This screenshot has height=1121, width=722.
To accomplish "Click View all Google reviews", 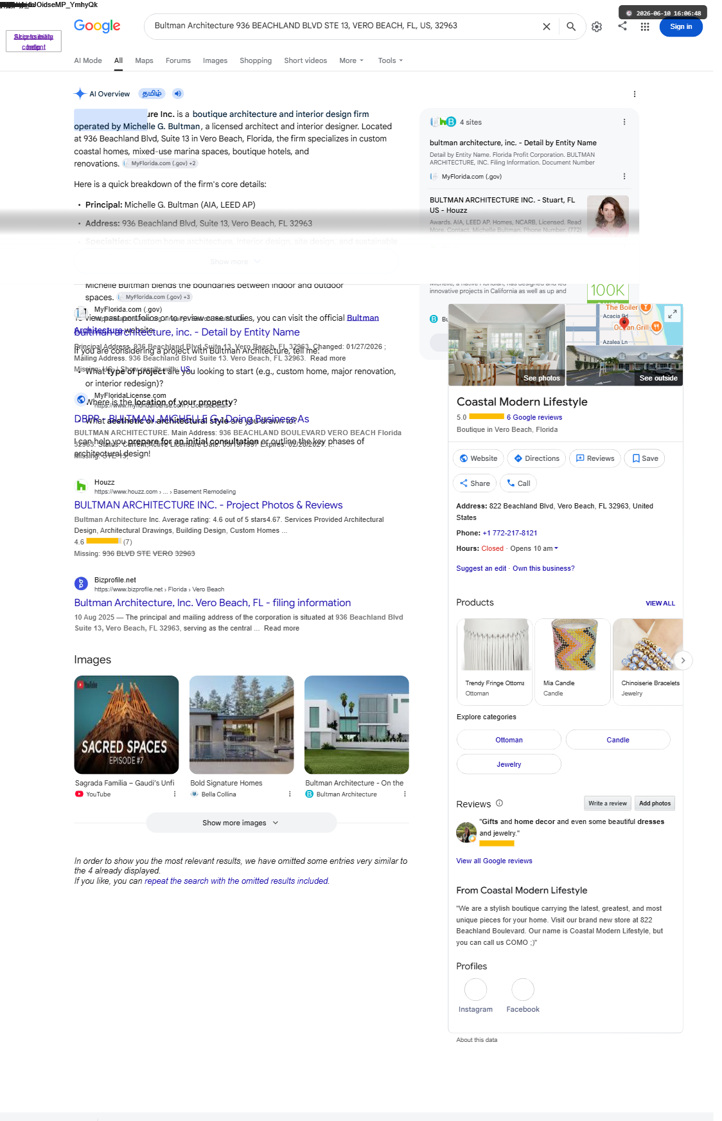I will 494,861.
